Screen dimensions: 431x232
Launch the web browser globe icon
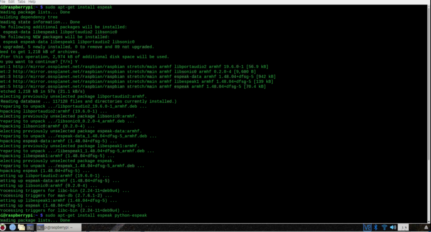[13, 228]
